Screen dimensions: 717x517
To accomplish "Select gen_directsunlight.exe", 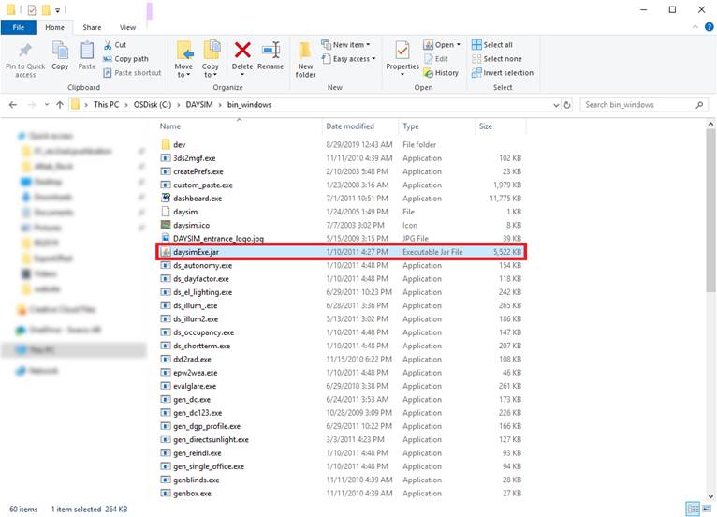I will pos(341,439).
